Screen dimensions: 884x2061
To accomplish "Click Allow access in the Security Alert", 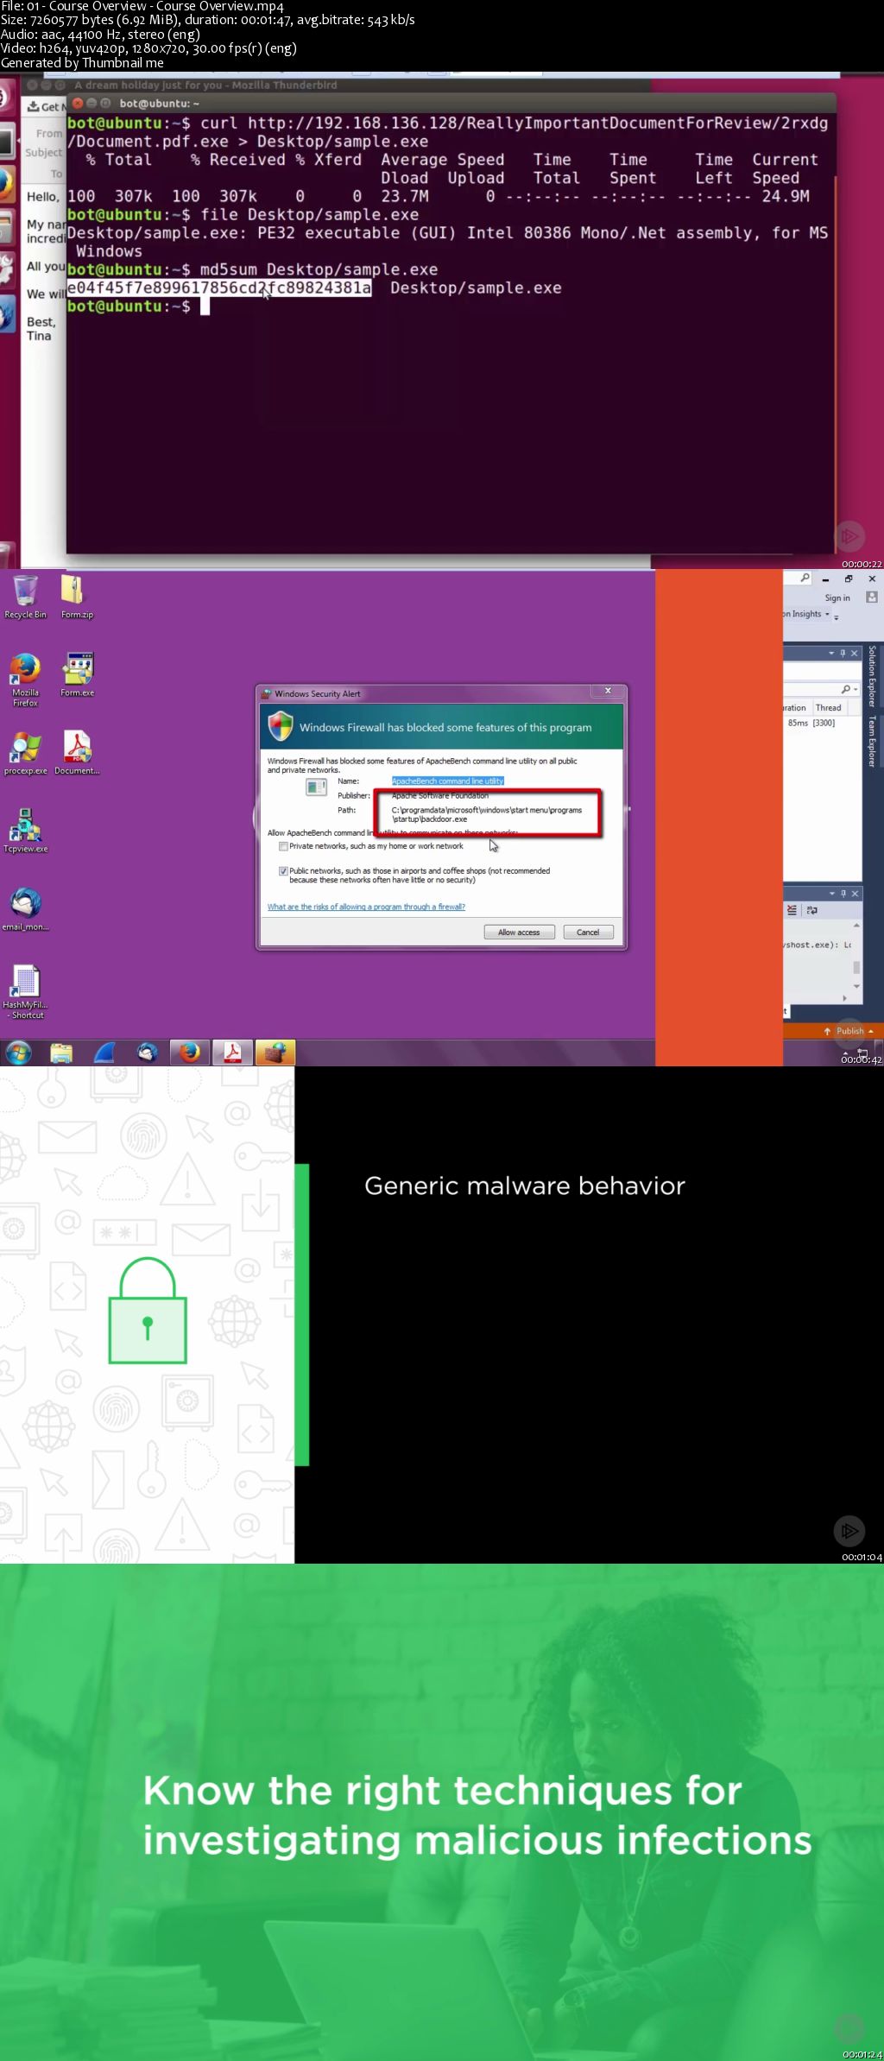I will pos(519,933).
